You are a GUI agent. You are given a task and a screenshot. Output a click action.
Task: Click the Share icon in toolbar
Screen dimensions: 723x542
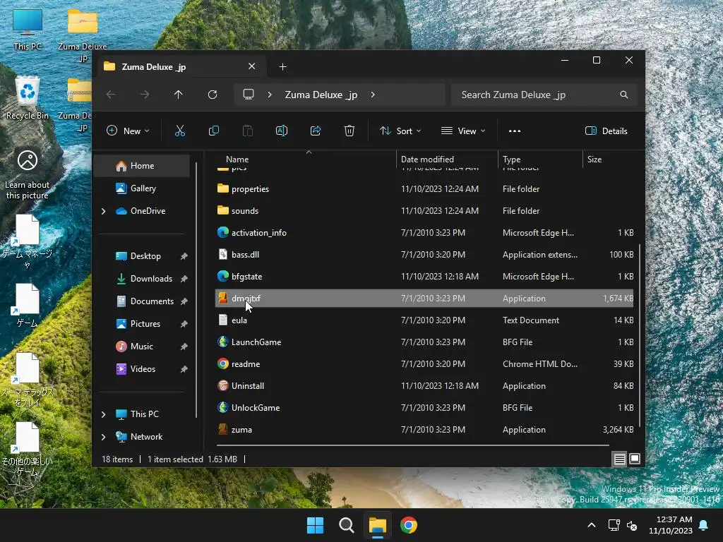316,131
